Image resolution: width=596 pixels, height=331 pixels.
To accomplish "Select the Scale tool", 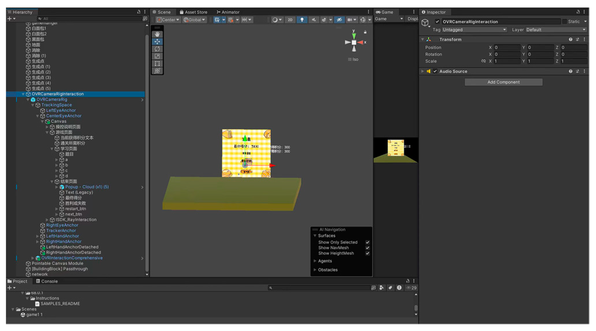I will (157, 56).
